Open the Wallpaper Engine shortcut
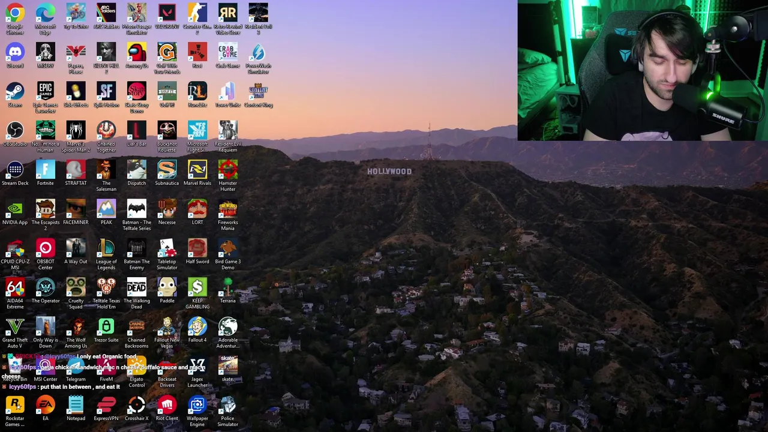768x432 pixels. [197, 405]
